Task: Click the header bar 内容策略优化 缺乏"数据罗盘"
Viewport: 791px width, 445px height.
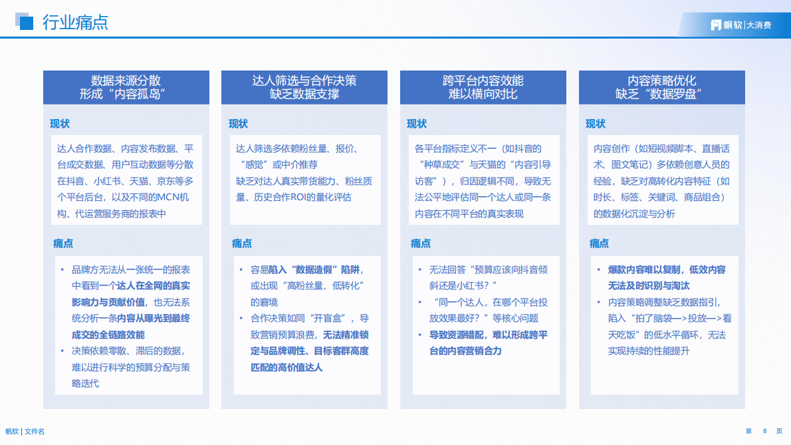Action: 662,87
